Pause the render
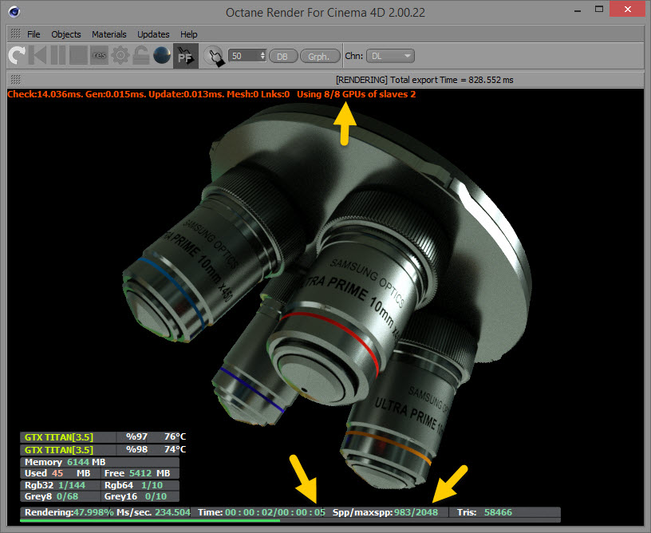This screenshot has width=651, height=533. 57,56
